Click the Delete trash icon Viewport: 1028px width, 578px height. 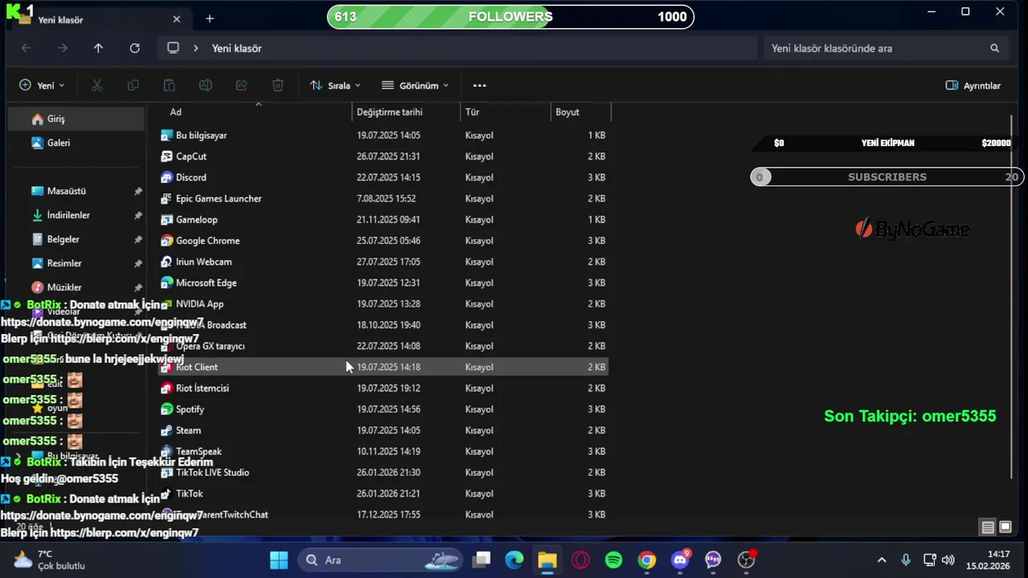(x=277, y=85)
